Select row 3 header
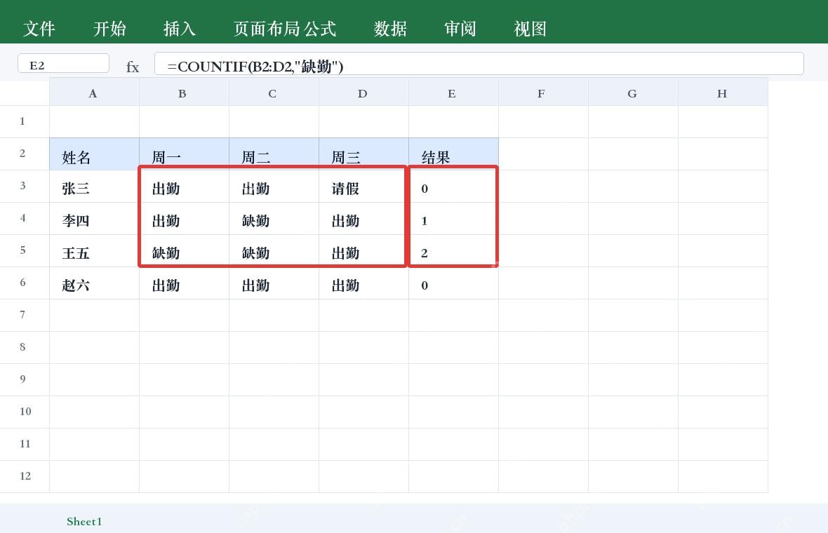 coord(25,186)
